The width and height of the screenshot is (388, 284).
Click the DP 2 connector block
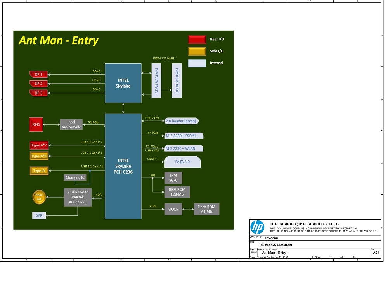(x=38, y=84)
